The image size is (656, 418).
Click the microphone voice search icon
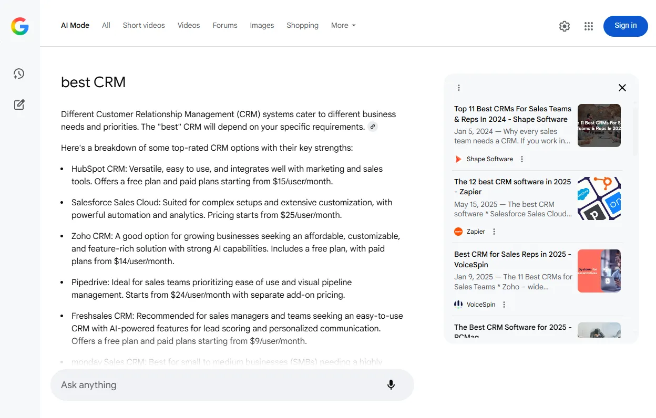point(391,385)
